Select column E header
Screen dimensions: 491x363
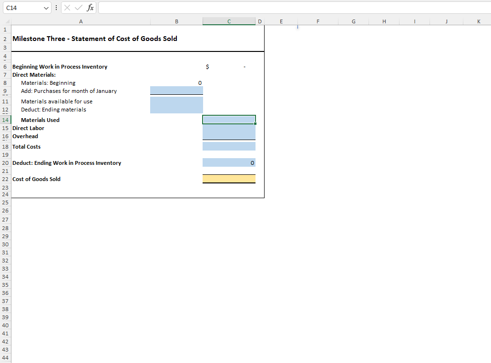[x=281, y=21]
